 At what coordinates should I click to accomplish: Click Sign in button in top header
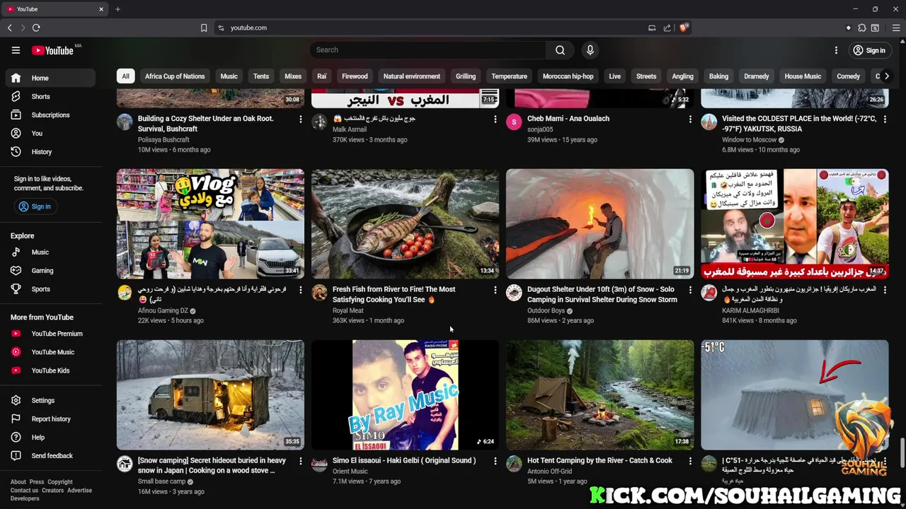[x=869, y=50]
